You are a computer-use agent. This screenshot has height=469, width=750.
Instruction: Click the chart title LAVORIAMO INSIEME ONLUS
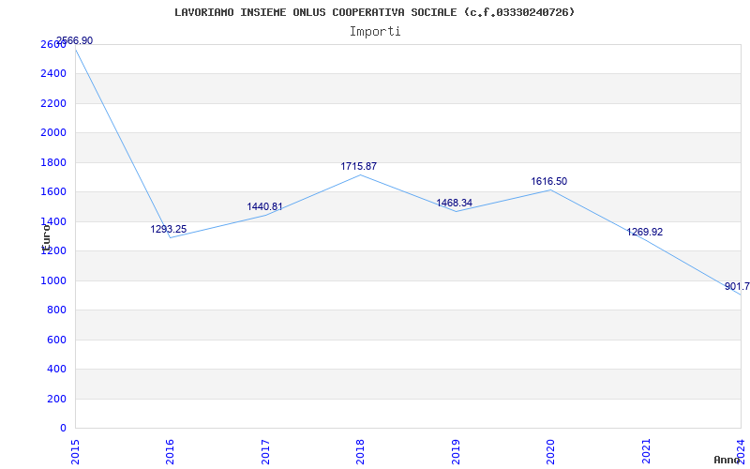pos(375,12)
